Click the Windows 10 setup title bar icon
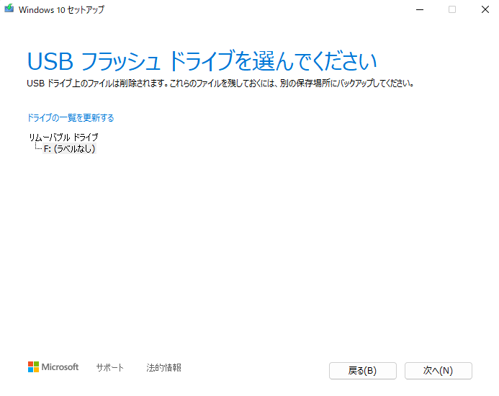This screenshot has height=396, width=499. click(9, 9)
